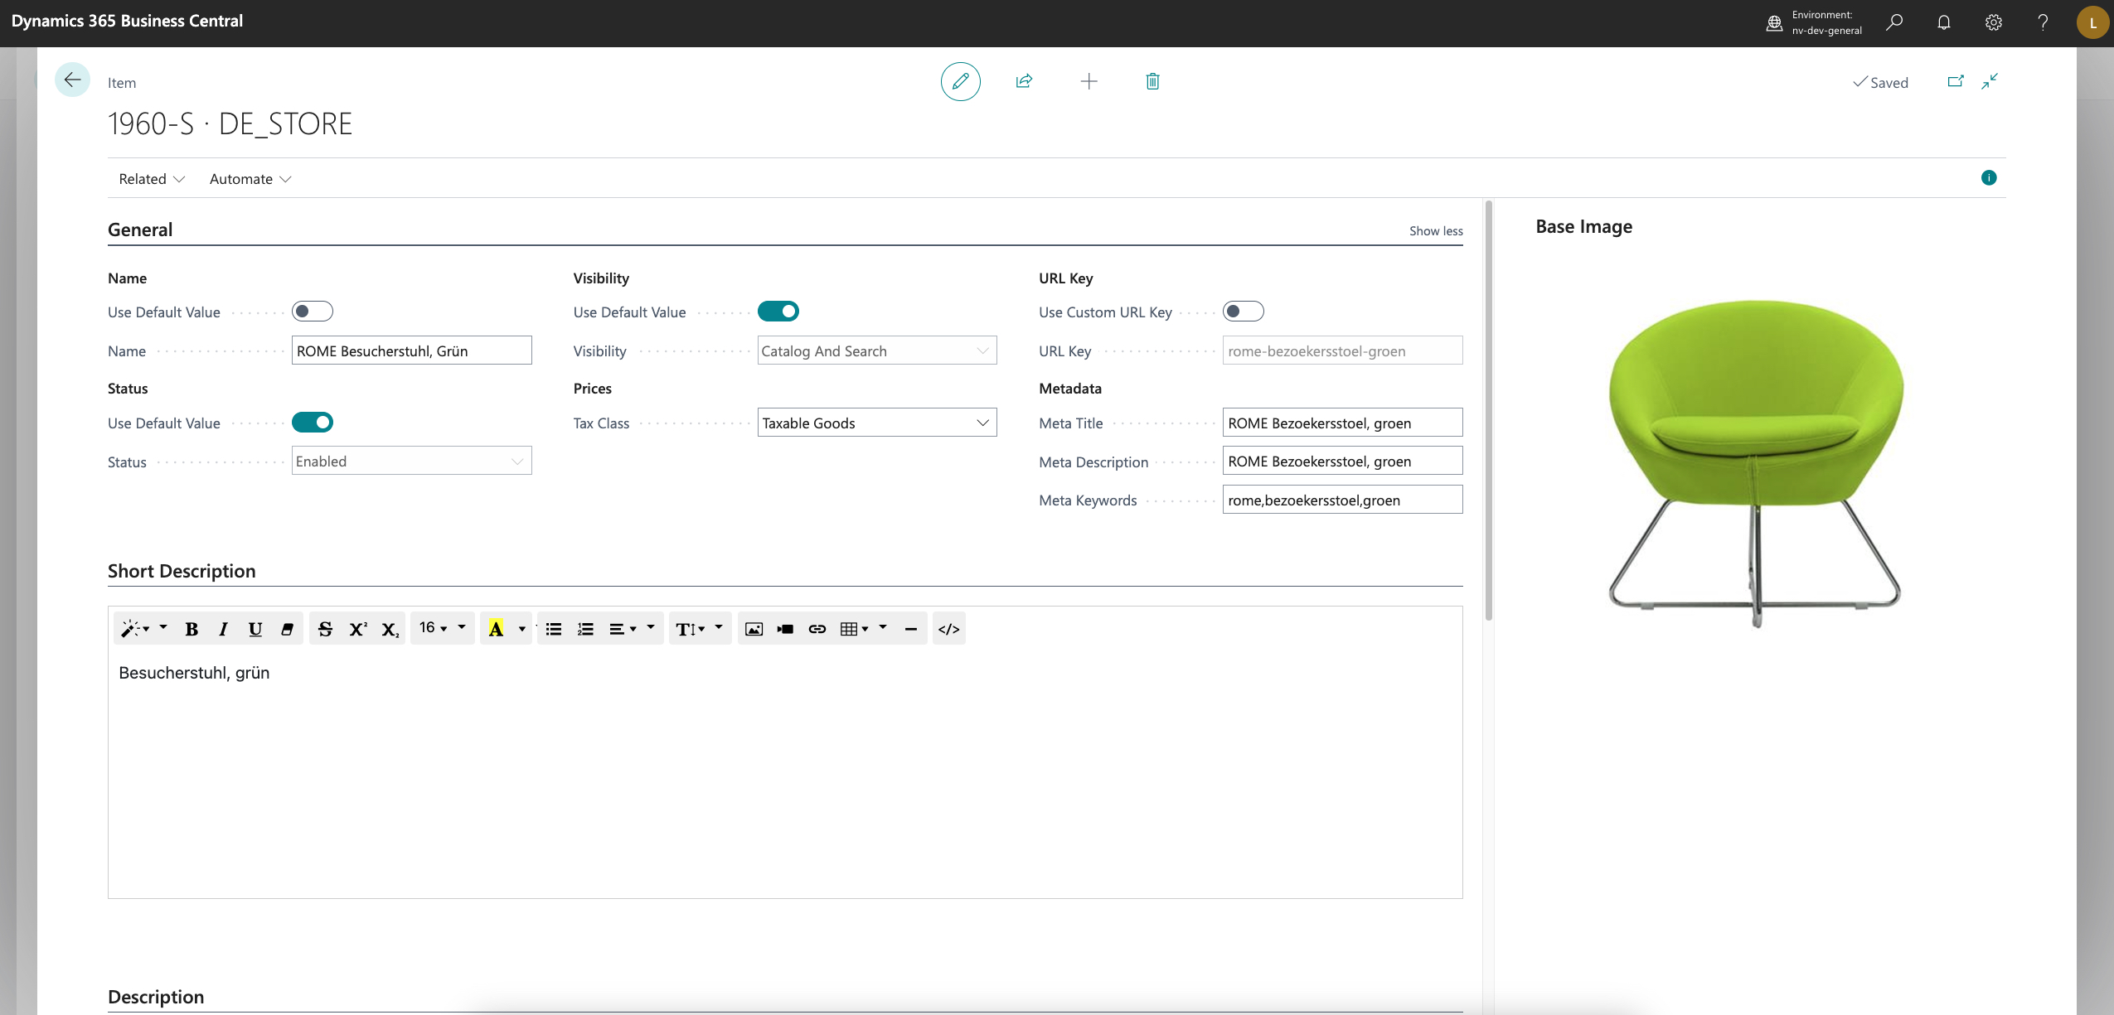Click the strikethrough formatting icon
The width and height of the screenshot is (2114, 1015).
pyautogui.click(x=325, y=629)
